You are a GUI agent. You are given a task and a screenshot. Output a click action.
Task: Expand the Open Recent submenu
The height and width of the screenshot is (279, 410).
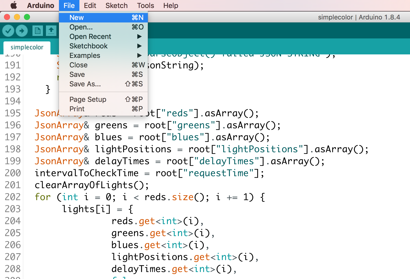[x=103, y=36]
